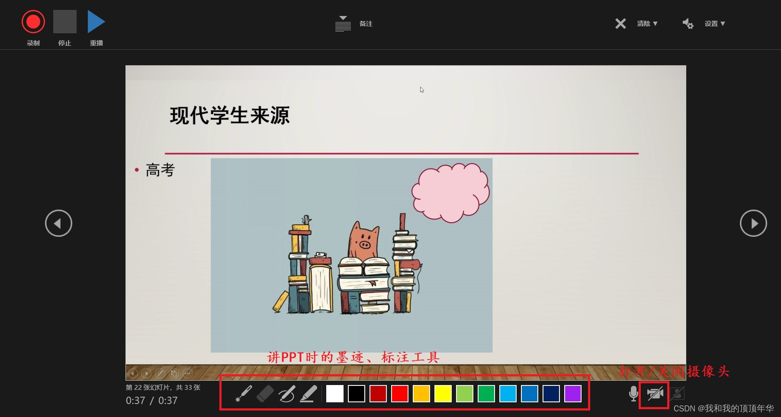Pick the dark red ink color
Image resolution: width=781 pixels, height=417 pixels.
[378, 394]
